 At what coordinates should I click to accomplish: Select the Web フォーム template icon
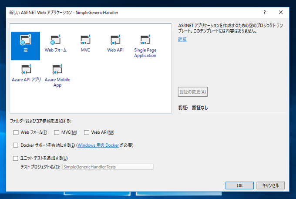(x=56, y=44)
